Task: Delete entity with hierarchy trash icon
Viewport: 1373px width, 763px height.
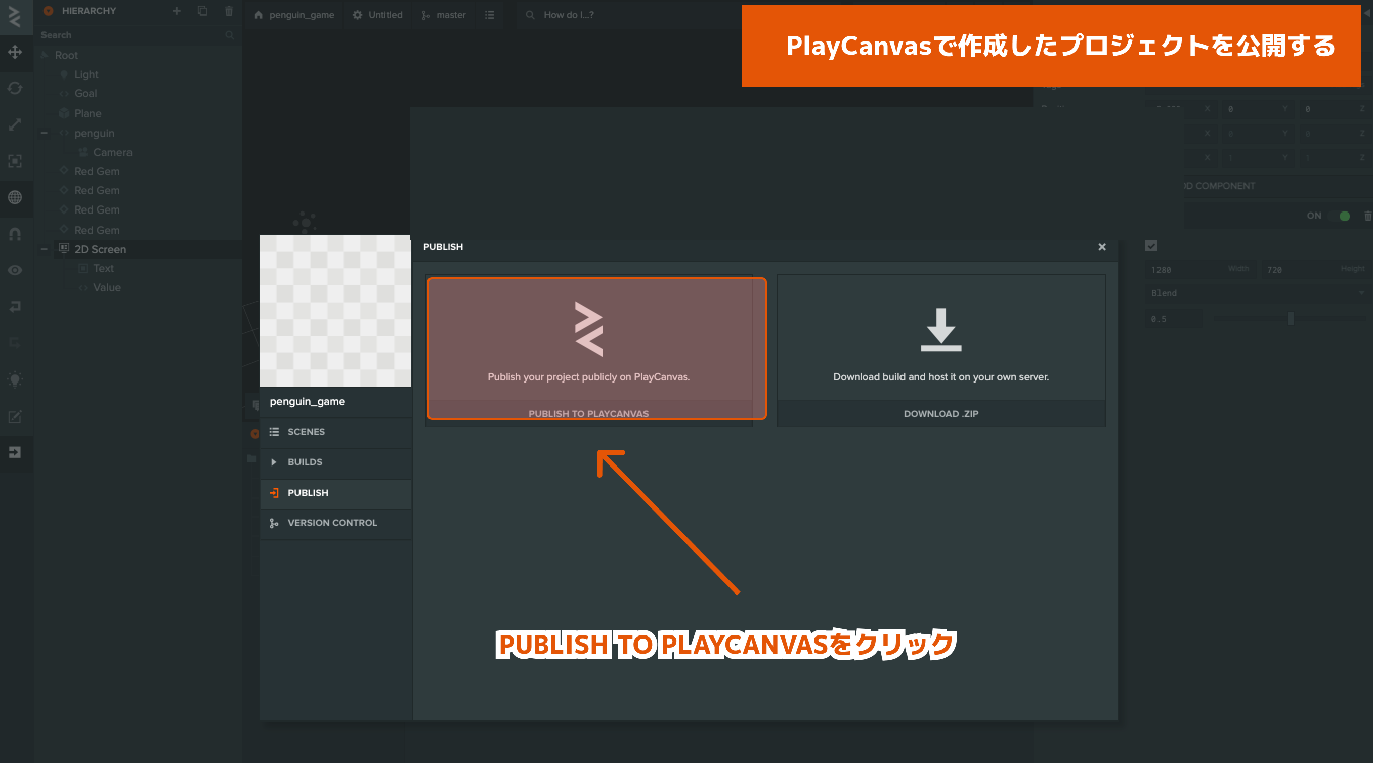Action: pyautogui.click(x=229, y=11)
